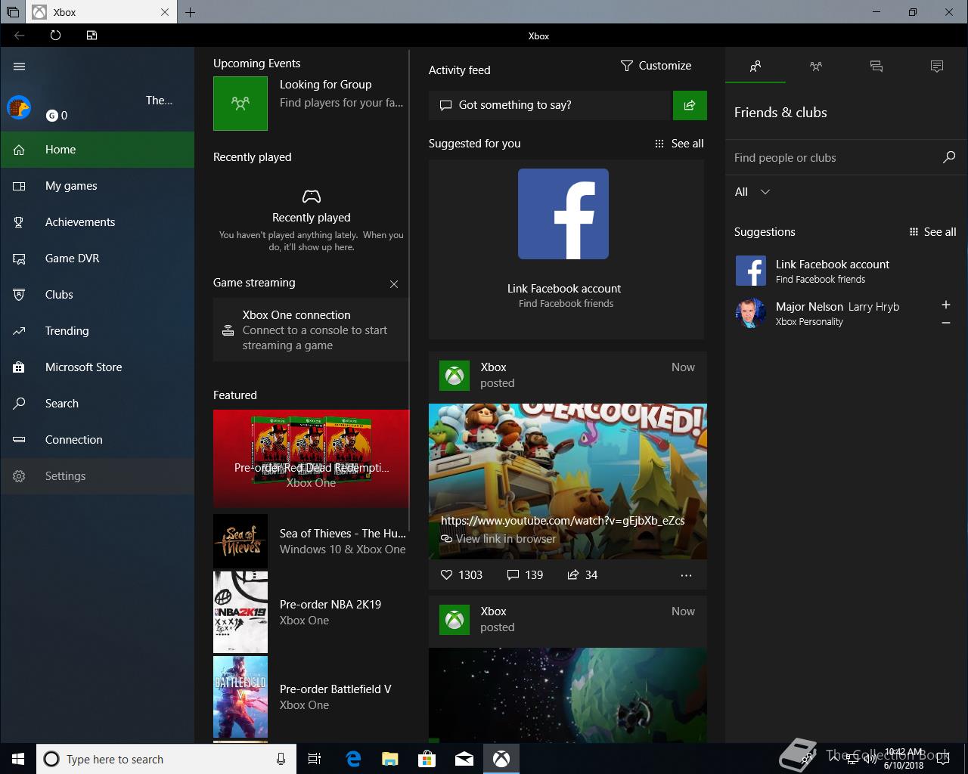Image resolution: width=968 pixels, height=774 pixels.
Task: Open Major Nelson's avatar
Action: point(751,313)
